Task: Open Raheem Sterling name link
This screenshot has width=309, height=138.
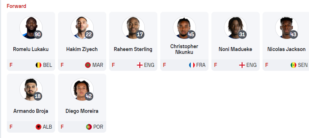Action: 133,49
